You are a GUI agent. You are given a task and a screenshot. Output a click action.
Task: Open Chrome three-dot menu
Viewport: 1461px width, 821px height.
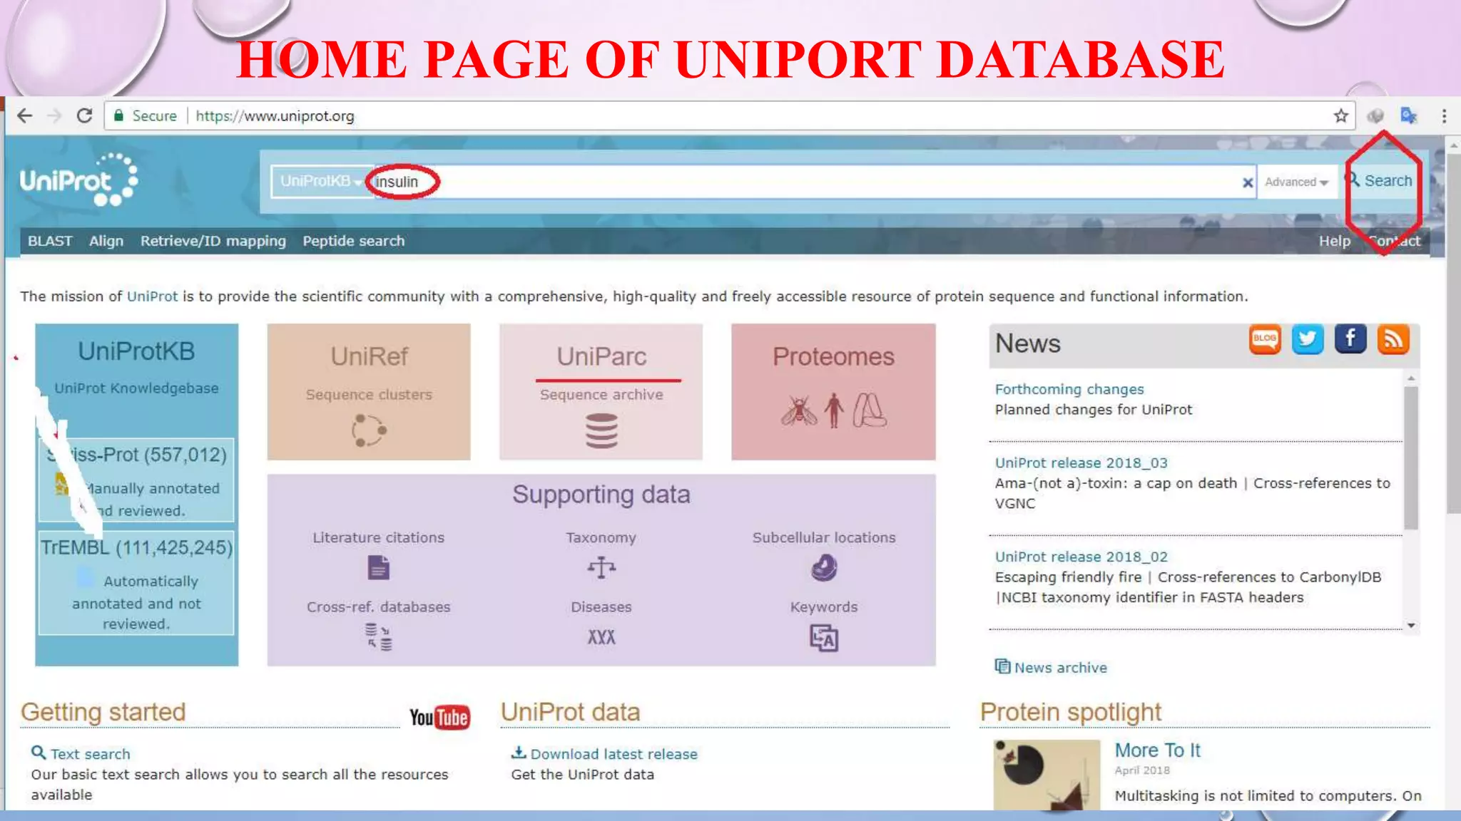(x=1444, y=115)
